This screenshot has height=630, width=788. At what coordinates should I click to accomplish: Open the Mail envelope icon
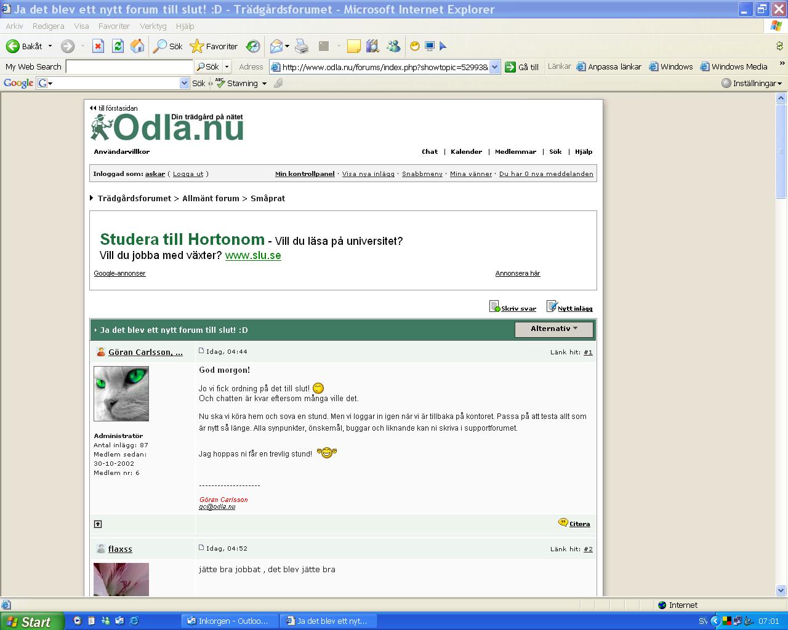click(x=276, y=46)
